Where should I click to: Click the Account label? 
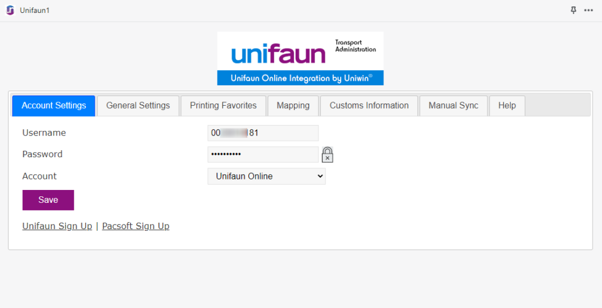tap(40, 177)
